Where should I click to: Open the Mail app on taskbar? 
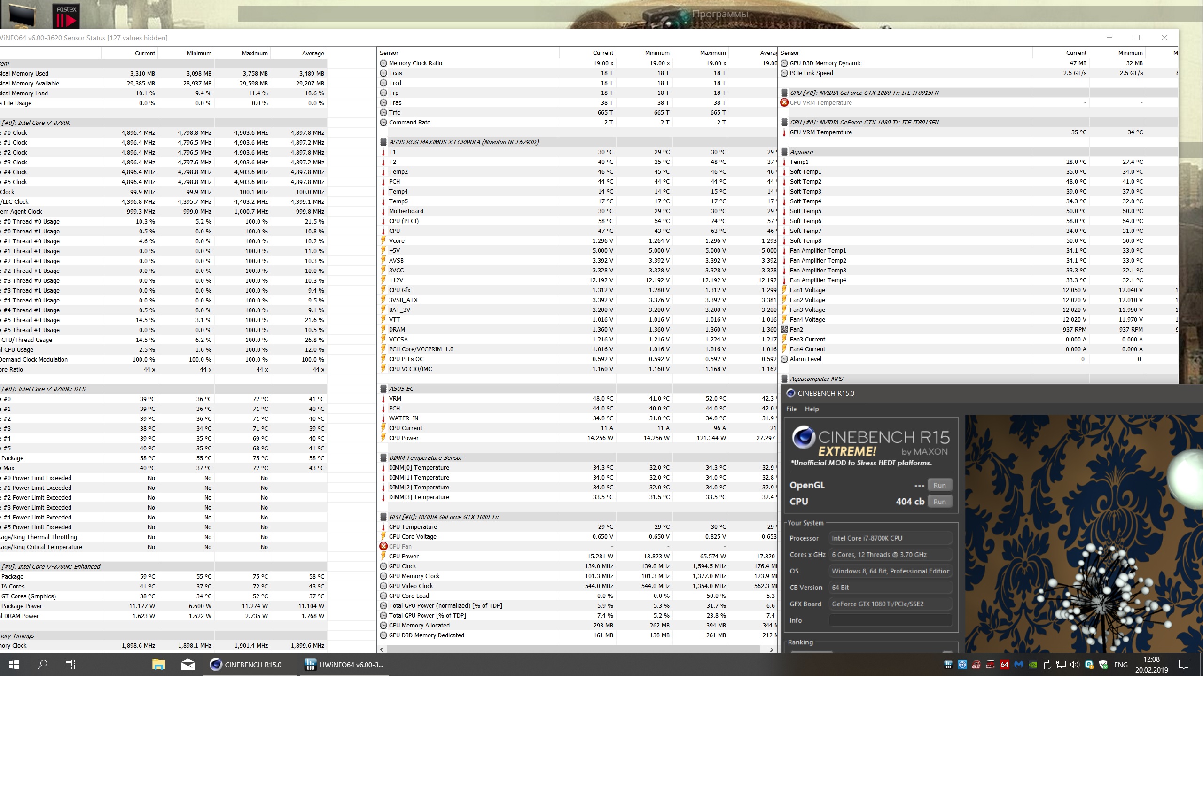(x=188, y=664)
